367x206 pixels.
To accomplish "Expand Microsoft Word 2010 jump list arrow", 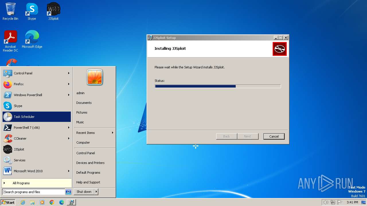I will (69, 171).
